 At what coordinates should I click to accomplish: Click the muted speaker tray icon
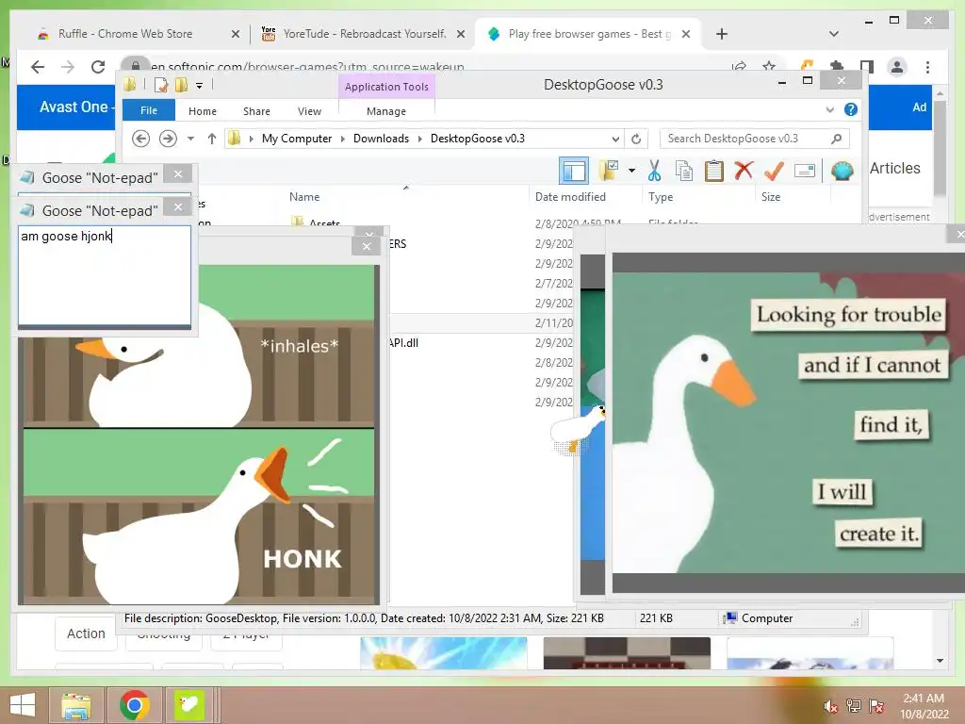[831, 706]
